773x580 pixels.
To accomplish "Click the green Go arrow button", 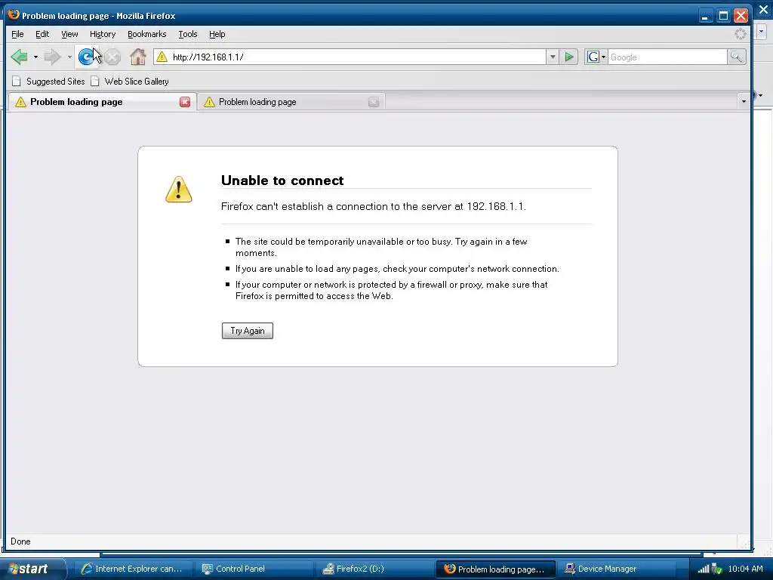I will [x=569, y=57].
